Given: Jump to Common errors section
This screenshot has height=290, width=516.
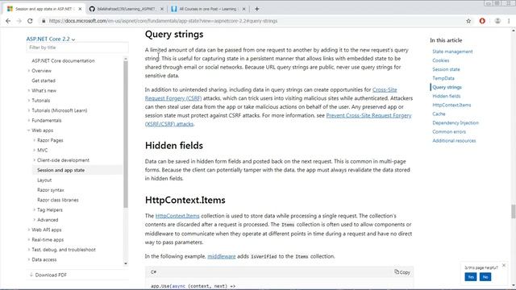Looking at the screenshot, I should [x=449, y=131].
